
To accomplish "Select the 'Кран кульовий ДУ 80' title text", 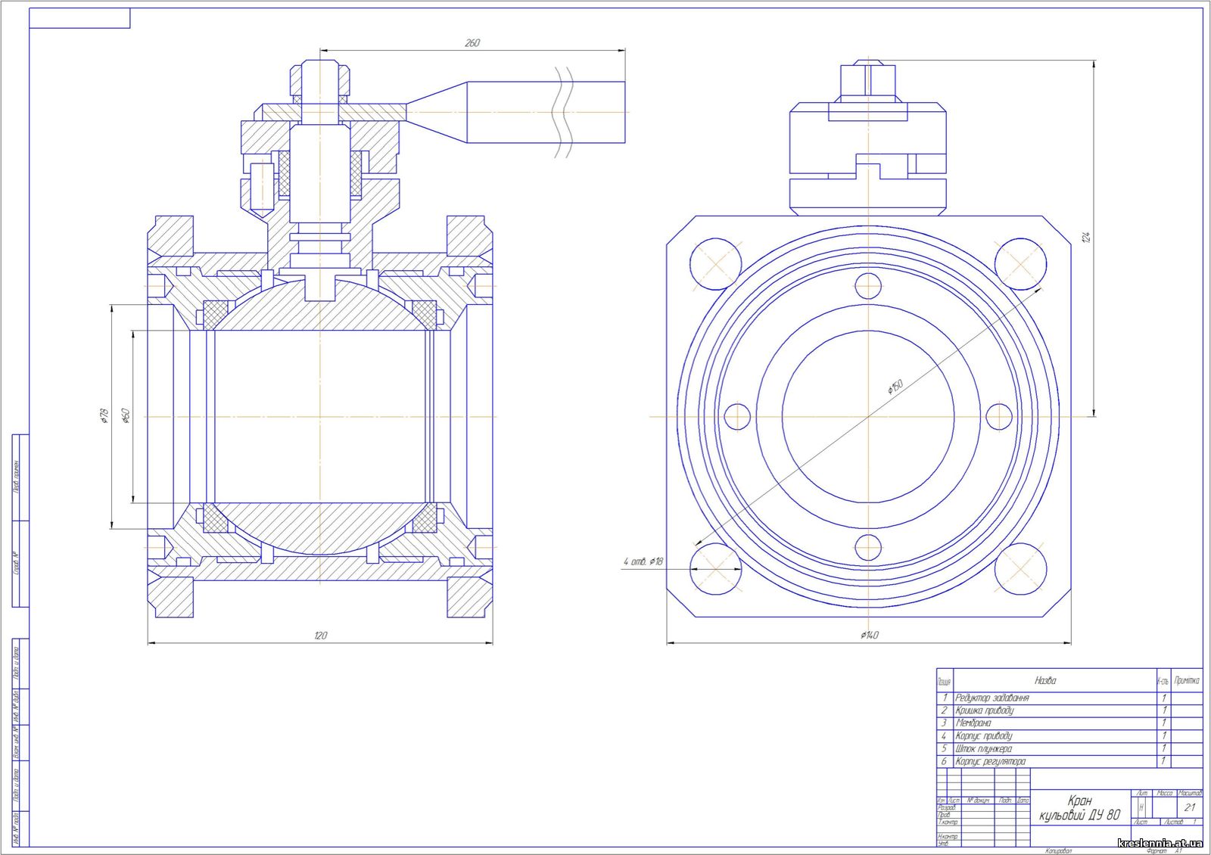I will click(x=1079, y=808).
